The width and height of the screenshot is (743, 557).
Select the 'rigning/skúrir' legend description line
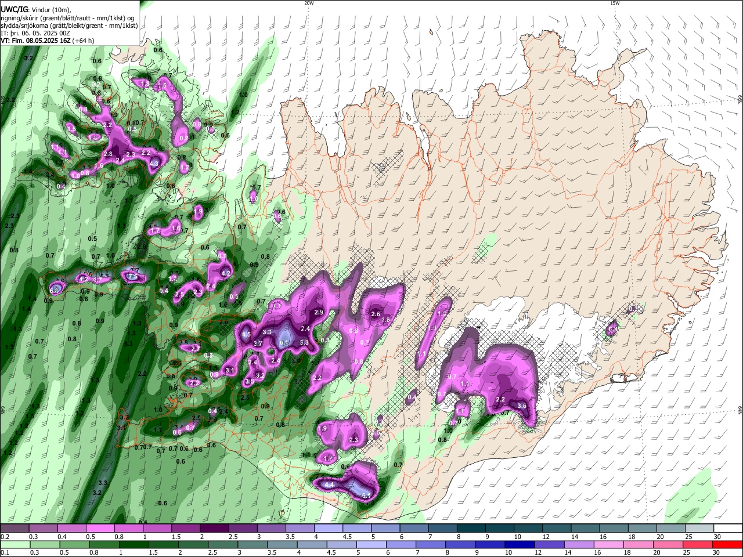point(67,17)
